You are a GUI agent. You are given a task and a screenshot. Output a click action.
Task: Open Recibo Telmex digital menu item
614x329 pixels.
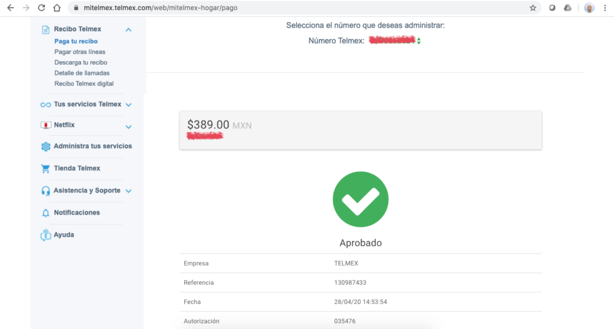coord(84,83)
